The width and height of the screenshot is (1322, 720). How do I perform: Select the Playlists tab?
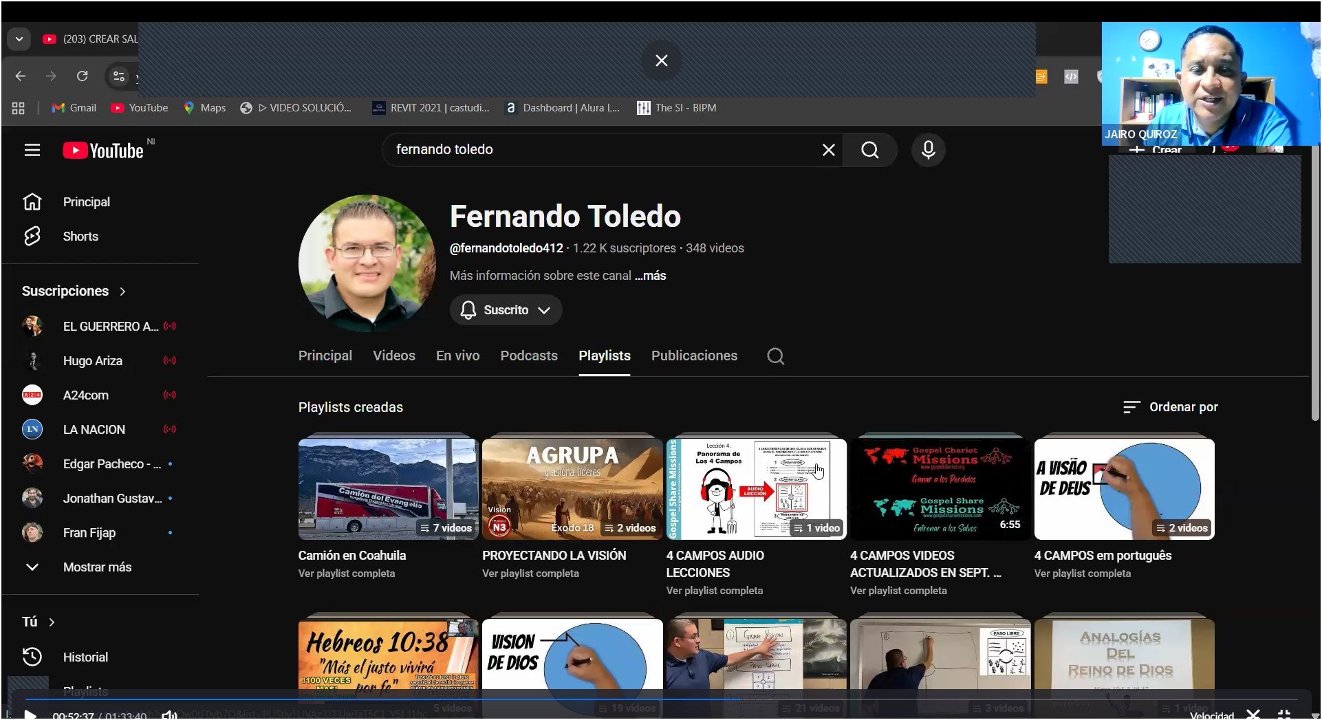605,356
